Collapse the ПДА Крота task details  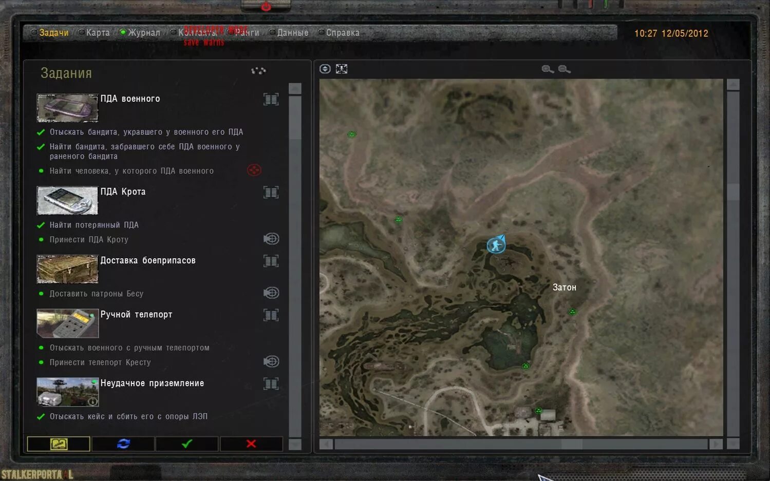point(271,193)
